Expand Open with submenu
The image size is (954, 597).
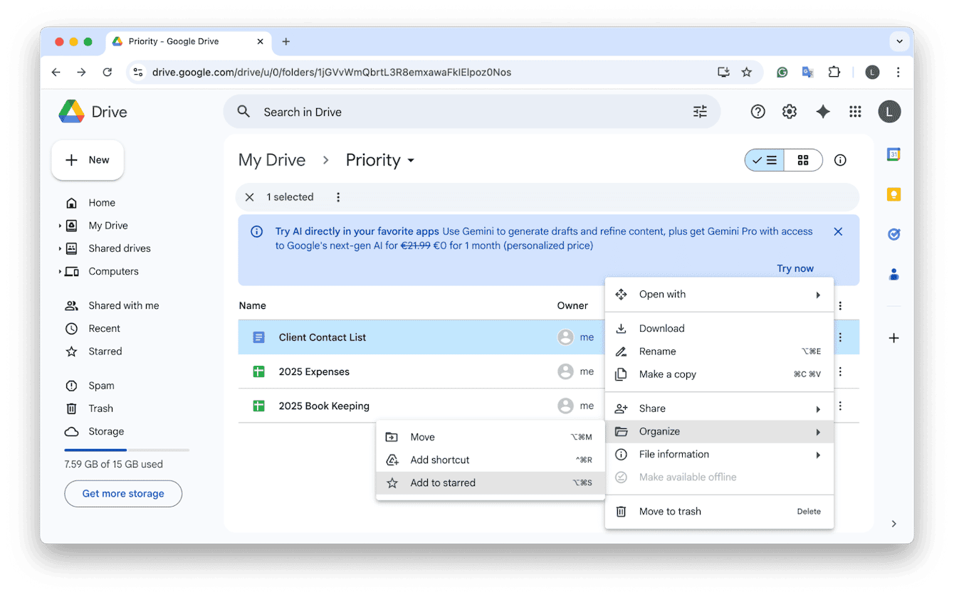click(x=719, y=295)
